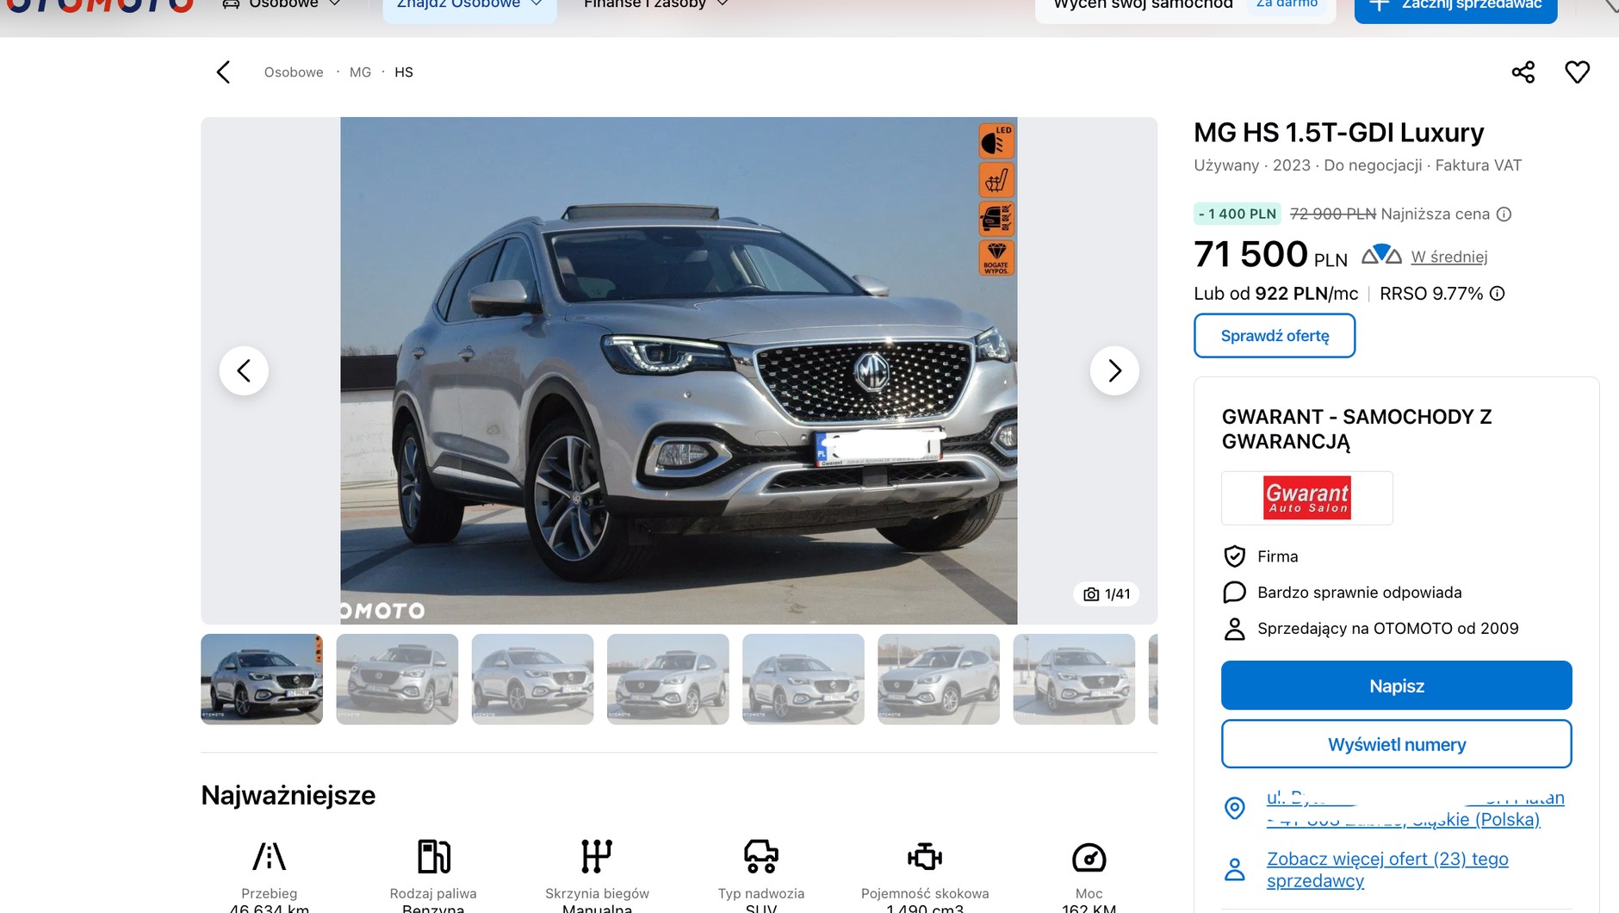Open the 1/41 photo counter
1619x913 pixels.
point(1107,594)
